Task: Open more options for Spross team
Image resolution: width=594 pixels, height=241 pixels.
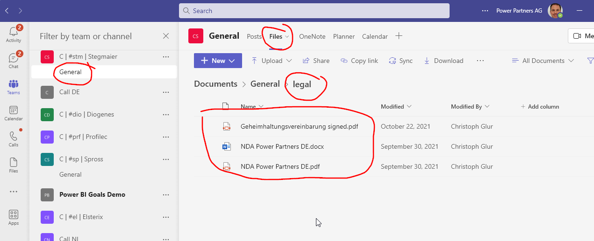Action: point(165,159)
